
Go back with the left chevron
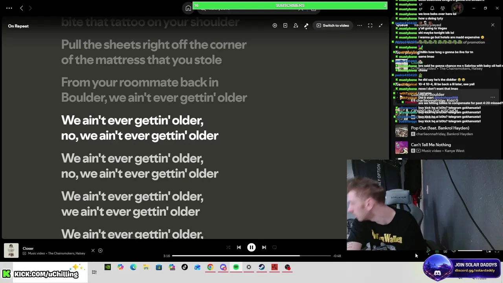[22, 8]
